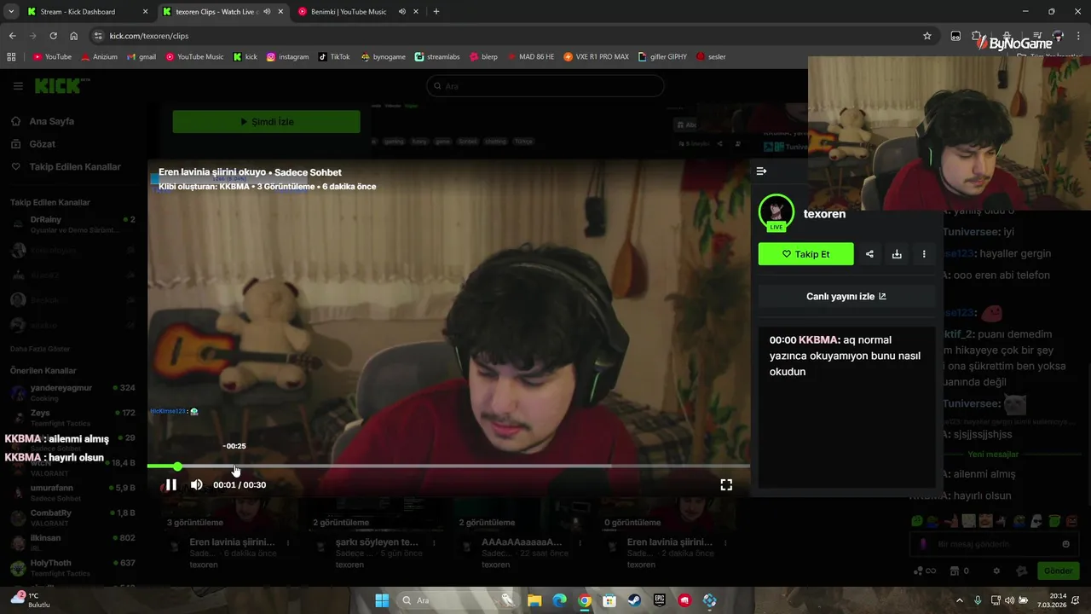Open the VXE R1 PRO MAX bookmark
The image size is (1091, 614).
(x=596, y=57)
